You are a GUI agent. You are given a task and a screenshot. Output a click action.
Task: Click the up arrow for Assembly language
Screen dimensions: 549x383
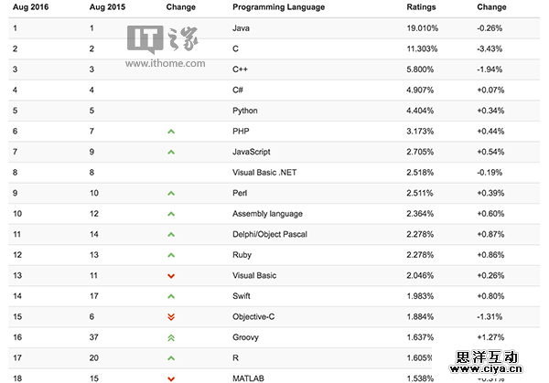point(171,214)
